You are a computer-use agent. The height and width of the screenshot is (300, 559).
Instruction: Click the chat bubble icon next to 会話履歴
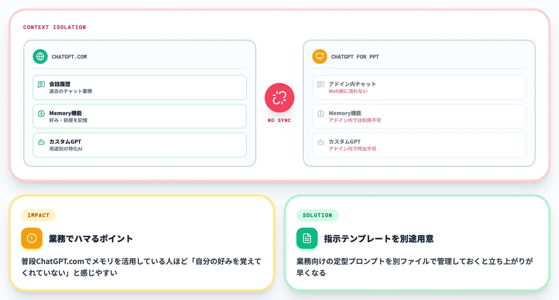point(41,85)
